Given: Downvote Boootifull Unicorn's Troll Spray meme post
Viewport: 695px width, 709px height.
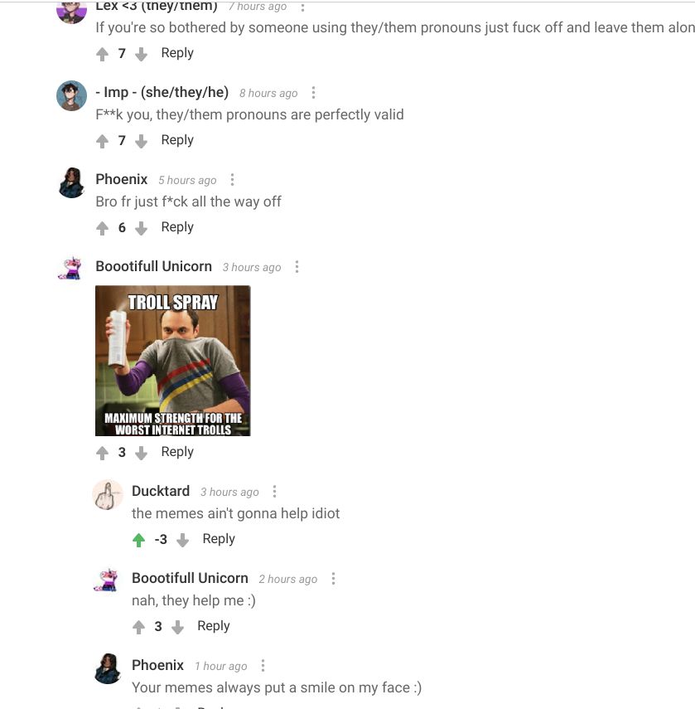Looking at the screenshot, I should point(142,453).
